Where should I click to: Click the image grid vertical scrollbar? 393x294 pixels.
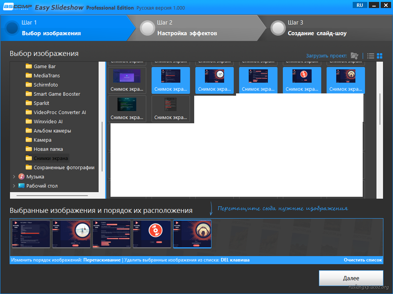click(380, 109)
